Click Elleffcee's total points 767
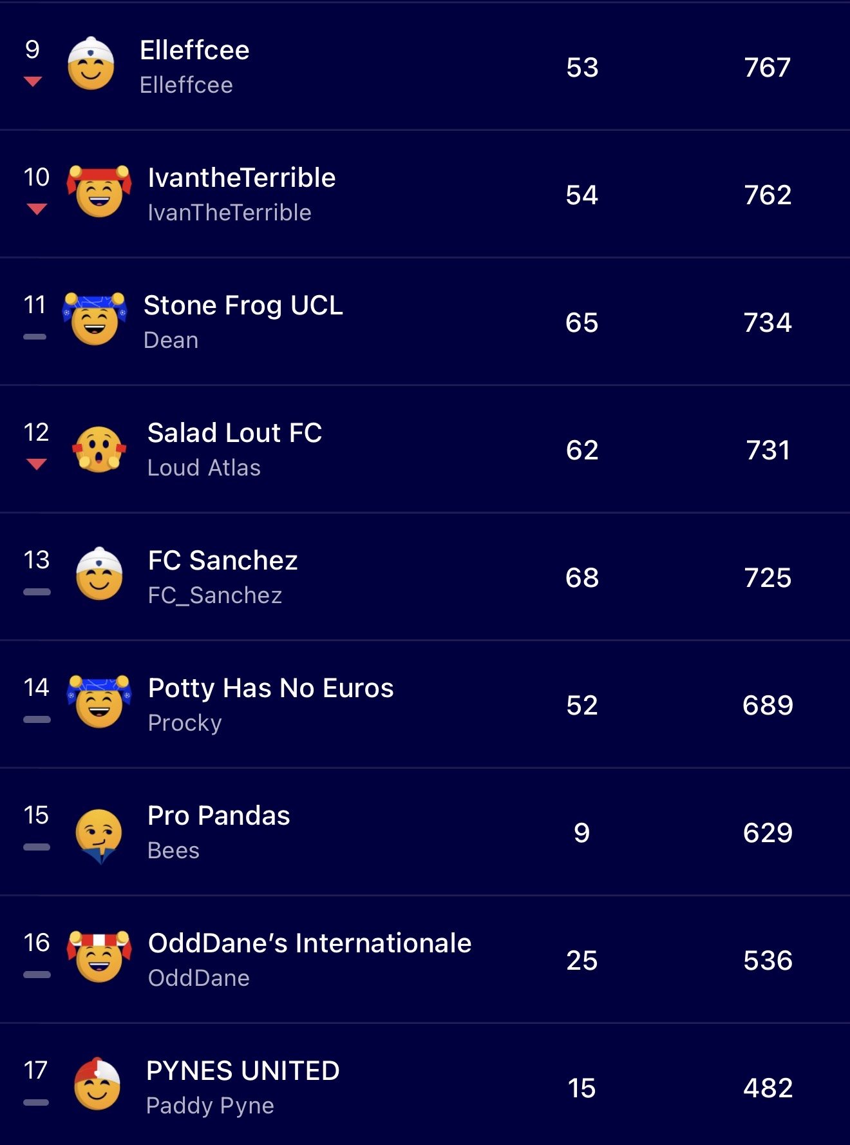Viewport: 850px width, 1145px height. point(768,67)
